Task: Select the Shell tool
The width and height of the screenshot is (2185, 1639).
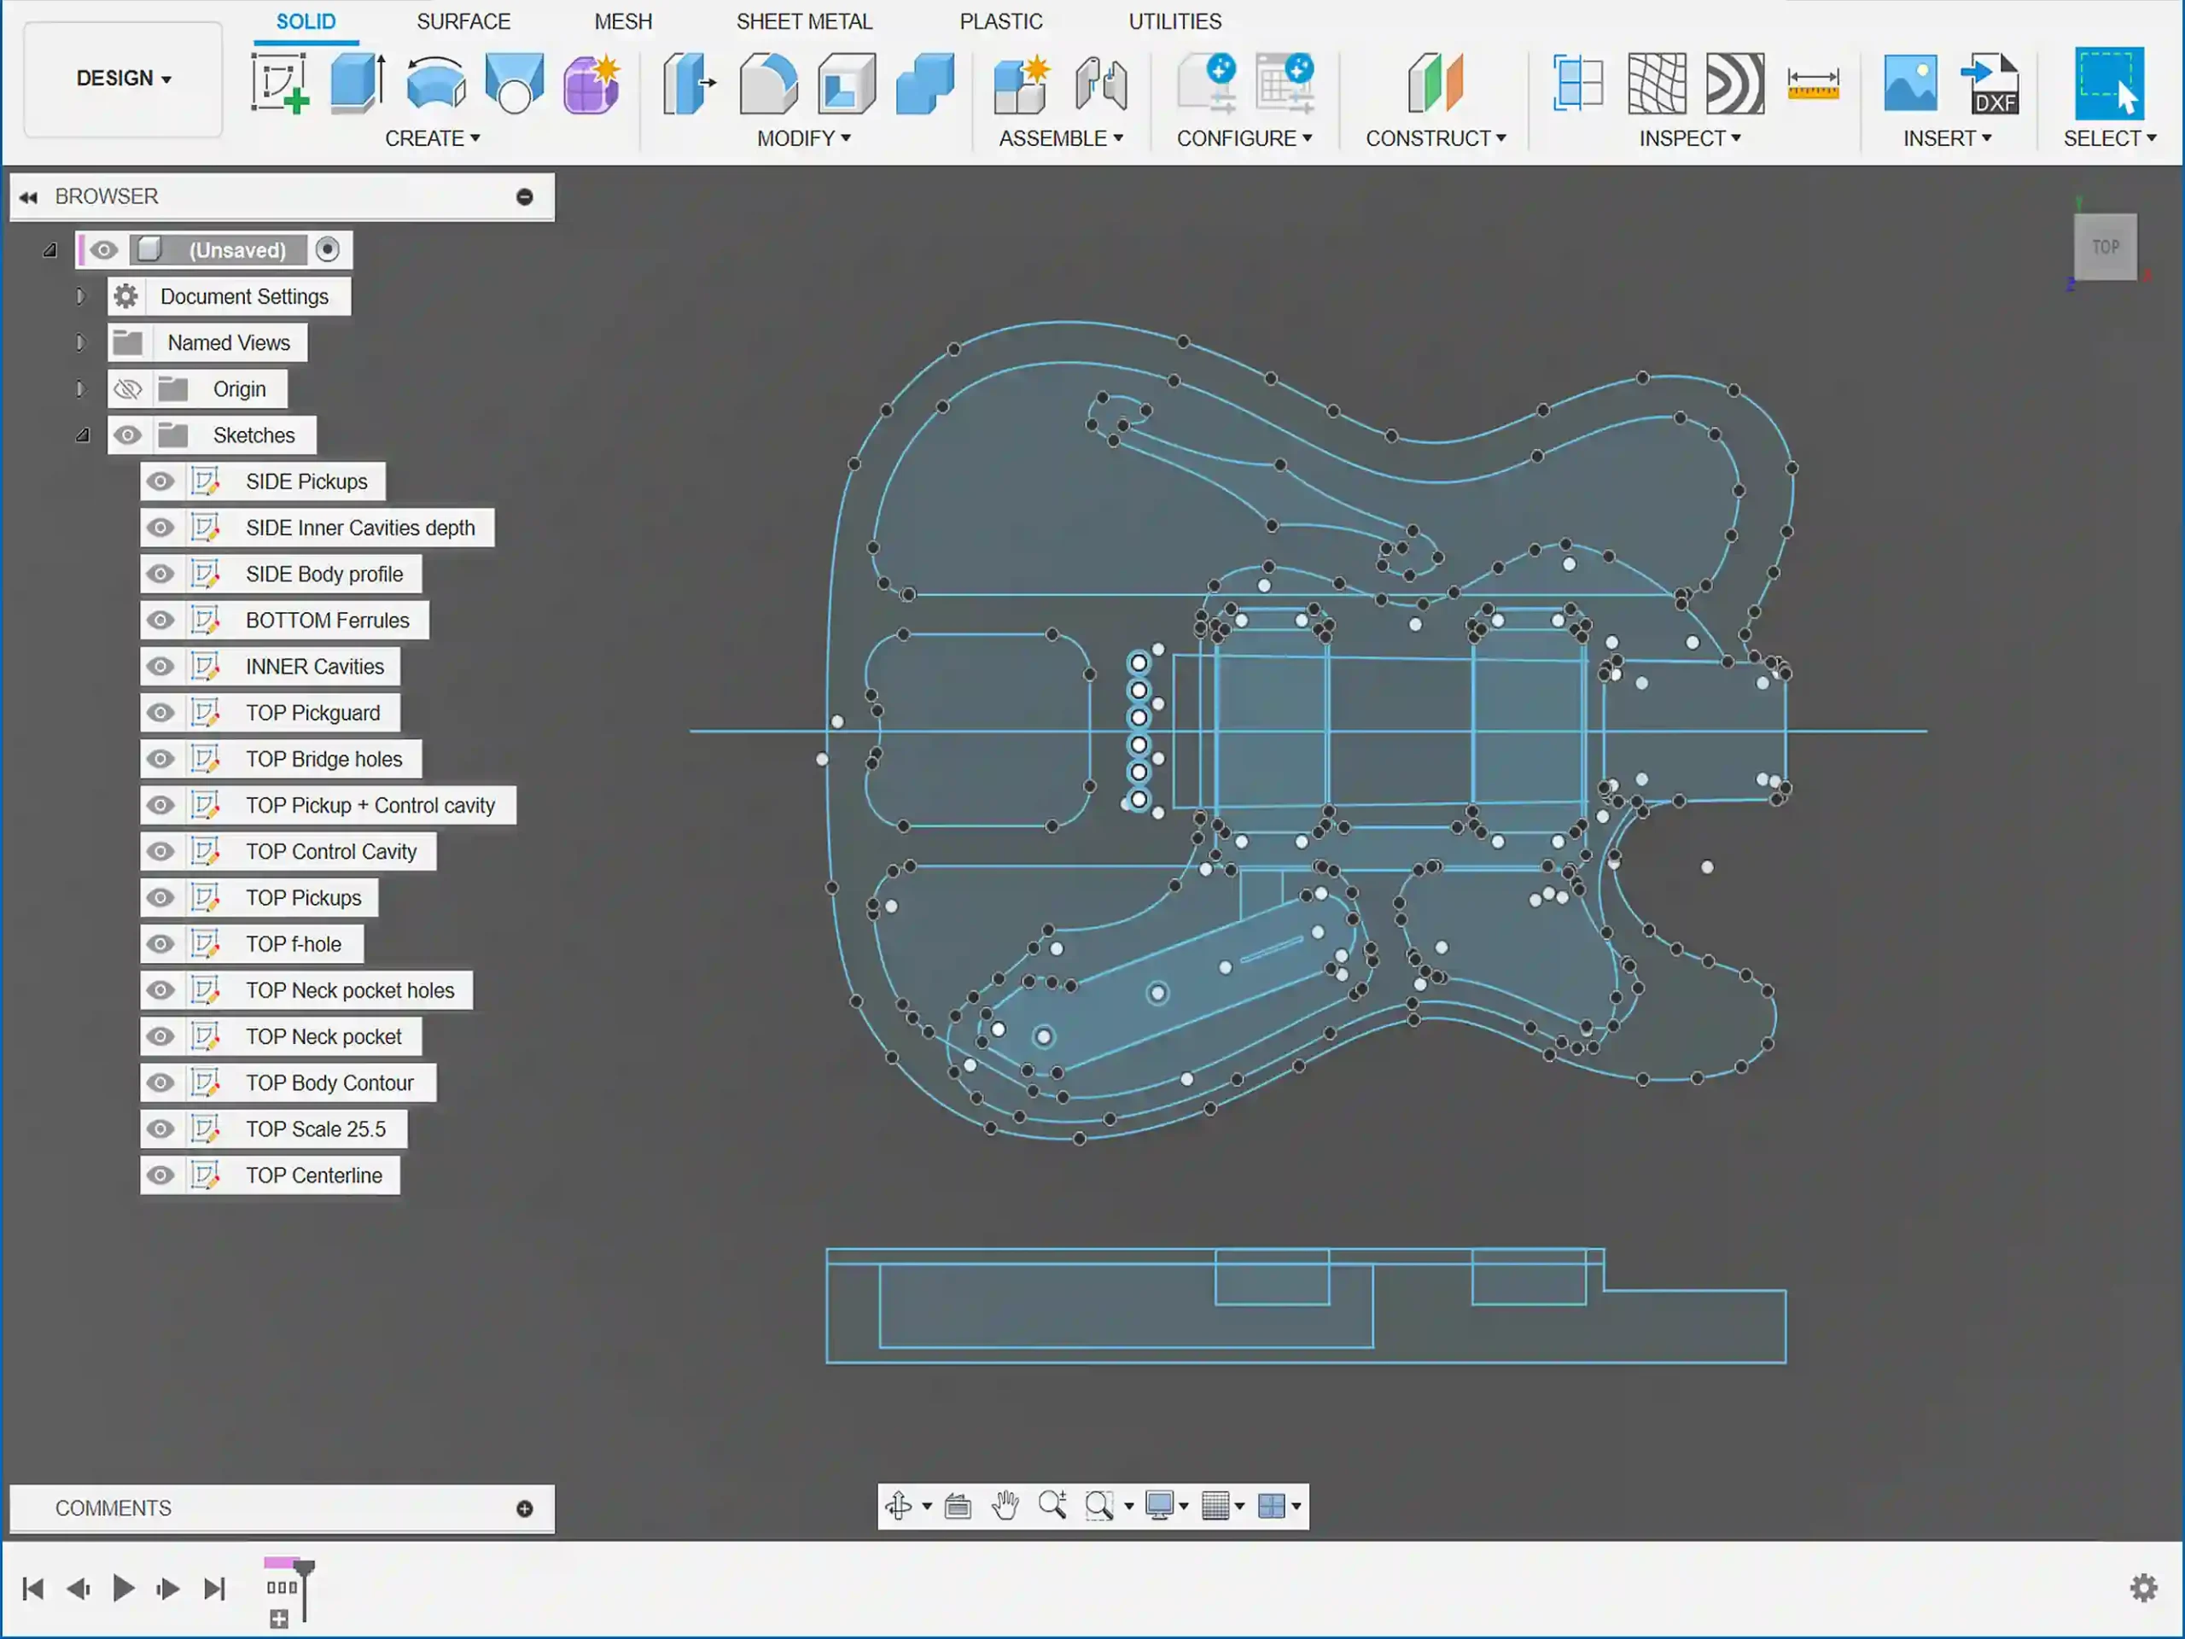Action: [847, 83]
